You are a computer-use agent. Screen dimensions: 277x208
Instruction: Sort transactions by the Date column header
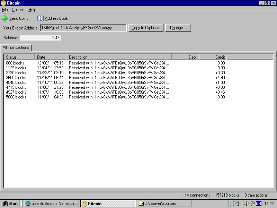(50, 57)
